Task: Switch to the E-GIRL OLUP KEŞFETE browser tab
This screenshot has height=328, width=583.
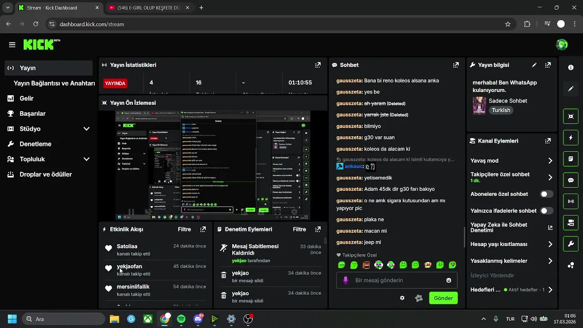Action: (149, 8)
